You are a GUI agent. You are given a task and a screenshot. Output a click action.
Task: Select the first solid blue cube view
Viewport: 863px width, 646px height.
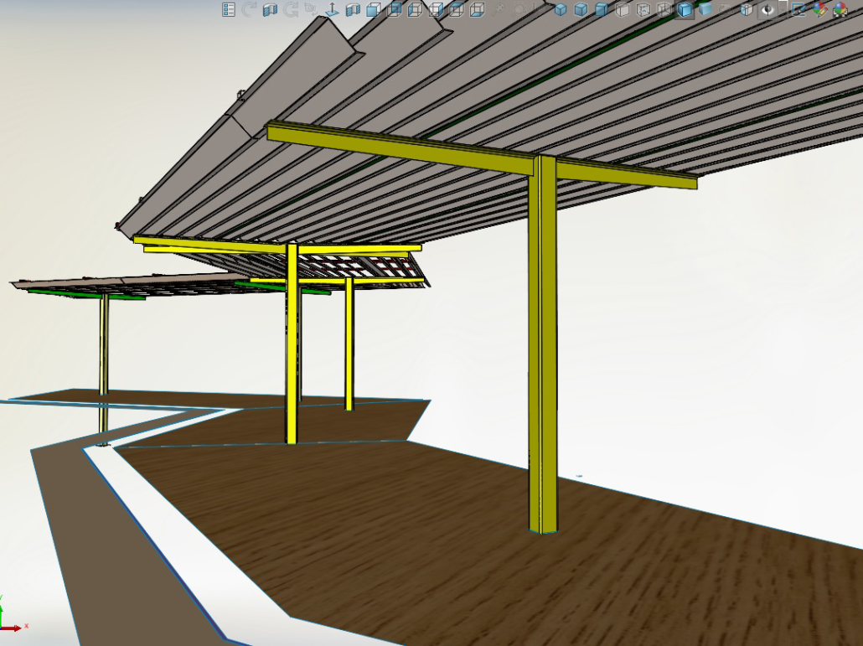coord(561,9)
